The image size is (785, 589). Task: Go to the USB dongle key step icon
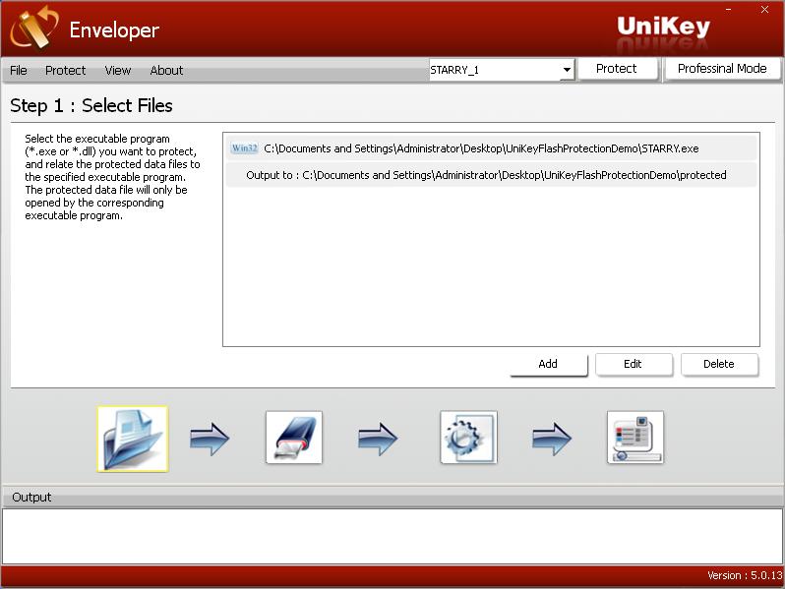click(x=294, y=438)
